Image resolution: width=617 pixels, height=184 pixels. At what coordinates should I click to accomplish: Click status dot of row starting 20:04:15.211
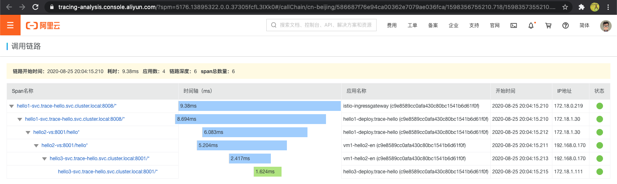tap(599, 145)
